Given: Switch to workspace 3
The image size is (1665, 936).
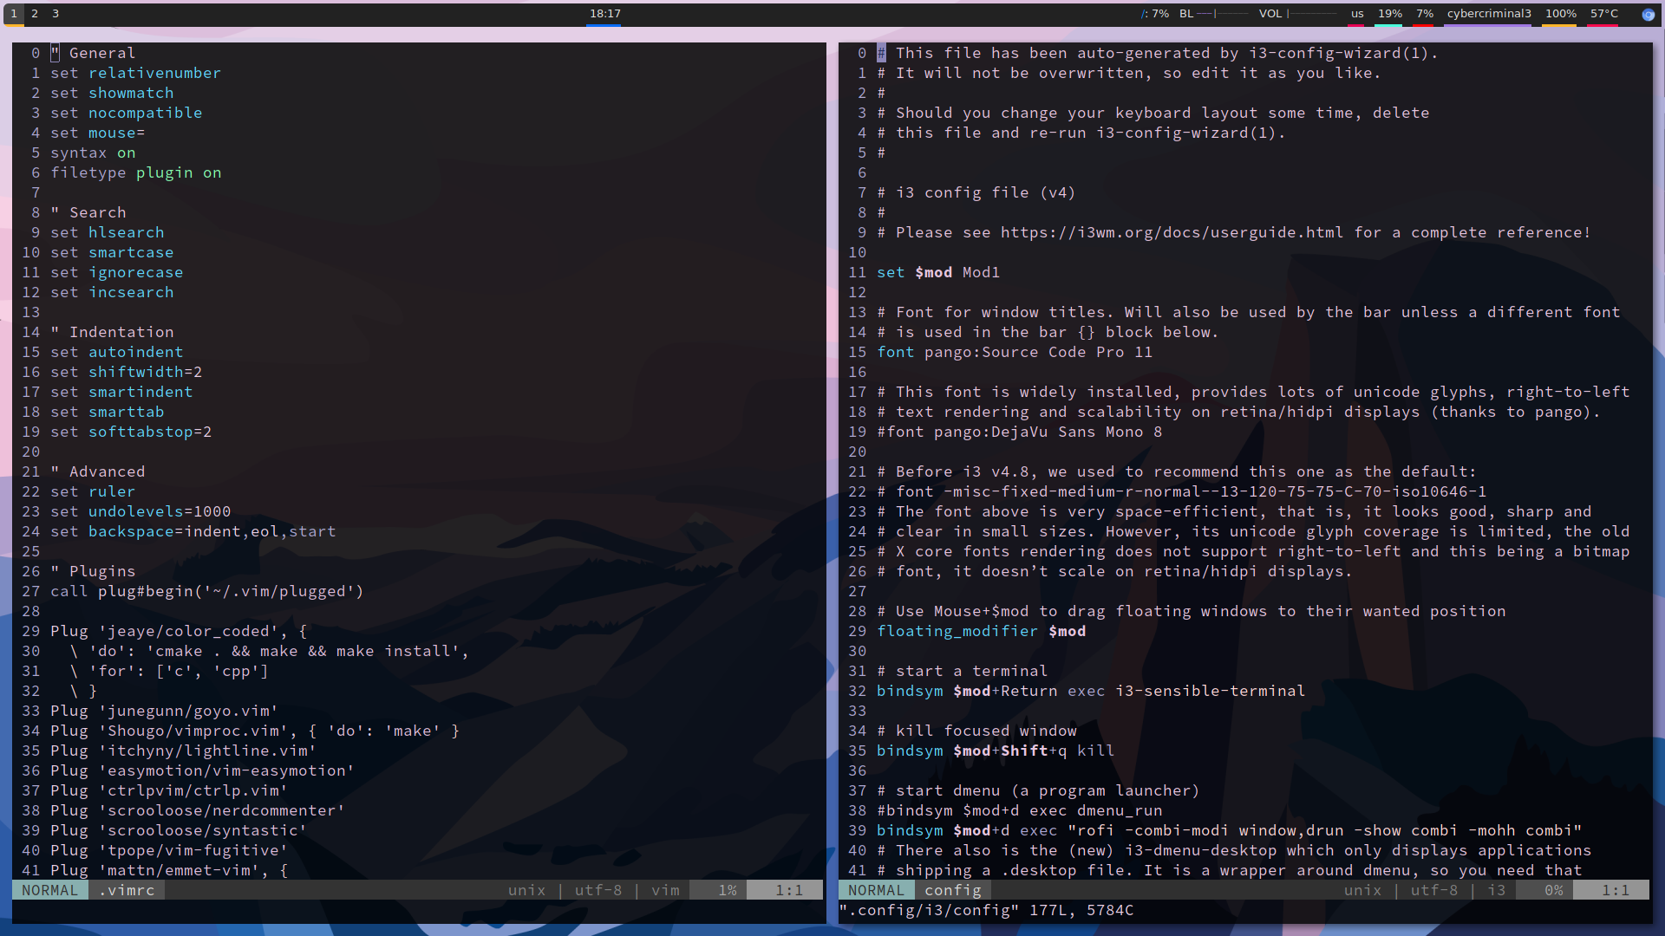Looking at the screenshot, I should pyautogui.click(x=55, y=14).
